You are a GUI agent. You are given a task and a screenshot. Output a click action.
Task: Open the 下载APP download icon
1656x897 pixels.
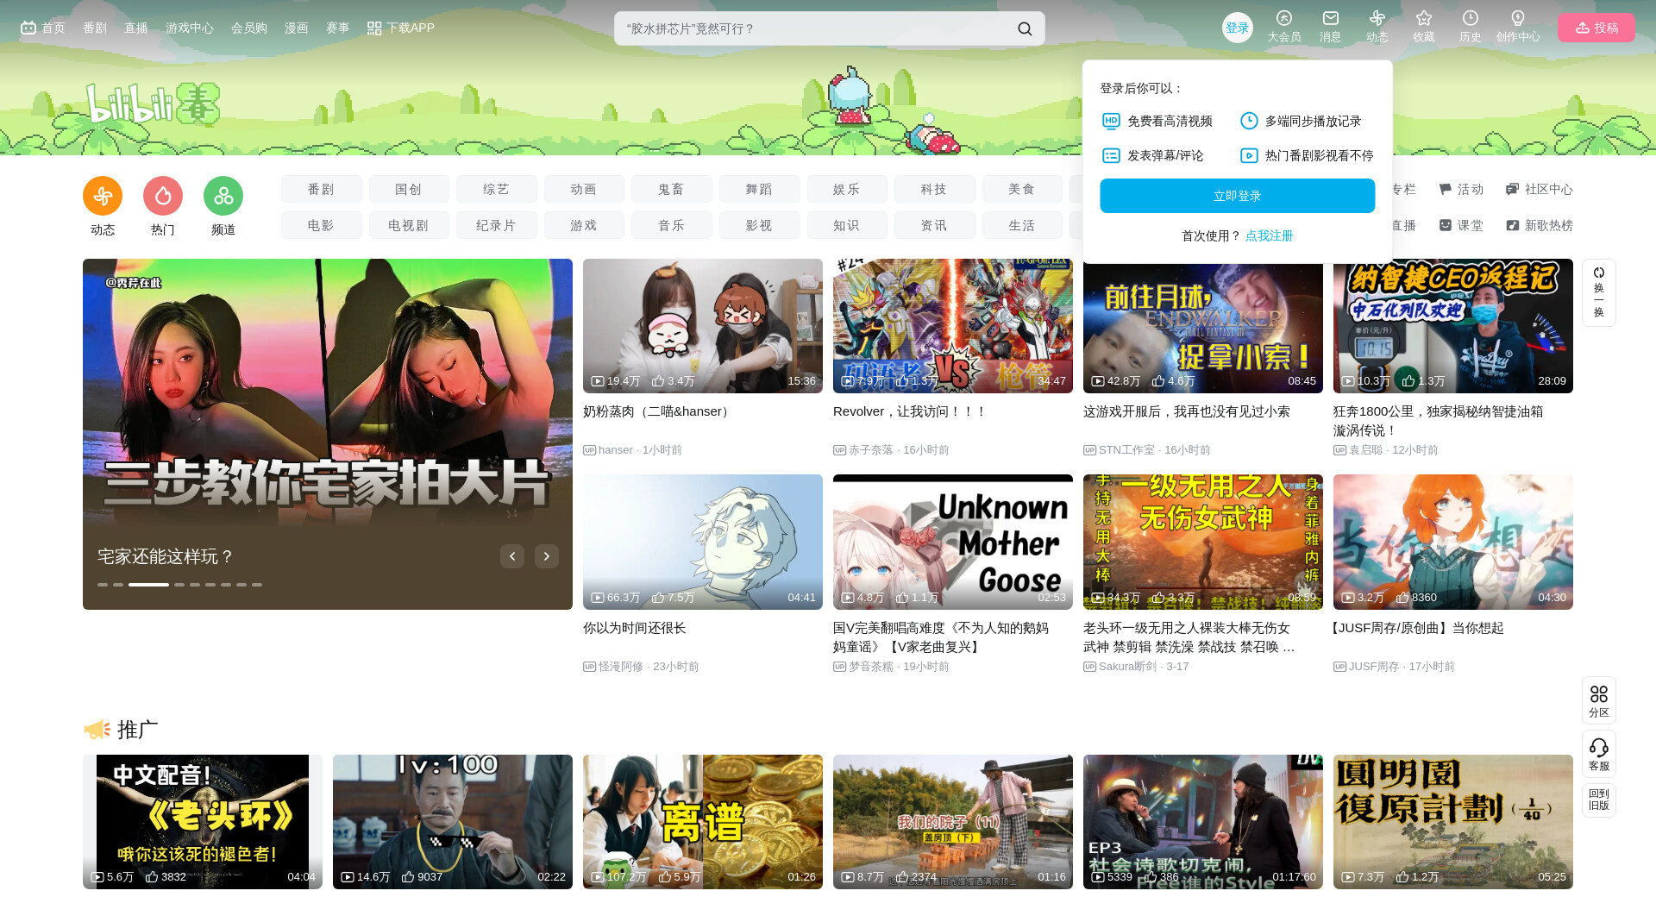(374, 28)
